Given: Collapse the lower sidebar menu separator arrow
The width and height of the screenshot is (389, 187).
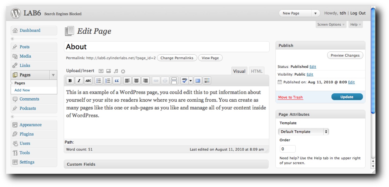Looking at the screenshot, I should click(x=12, y=117).
